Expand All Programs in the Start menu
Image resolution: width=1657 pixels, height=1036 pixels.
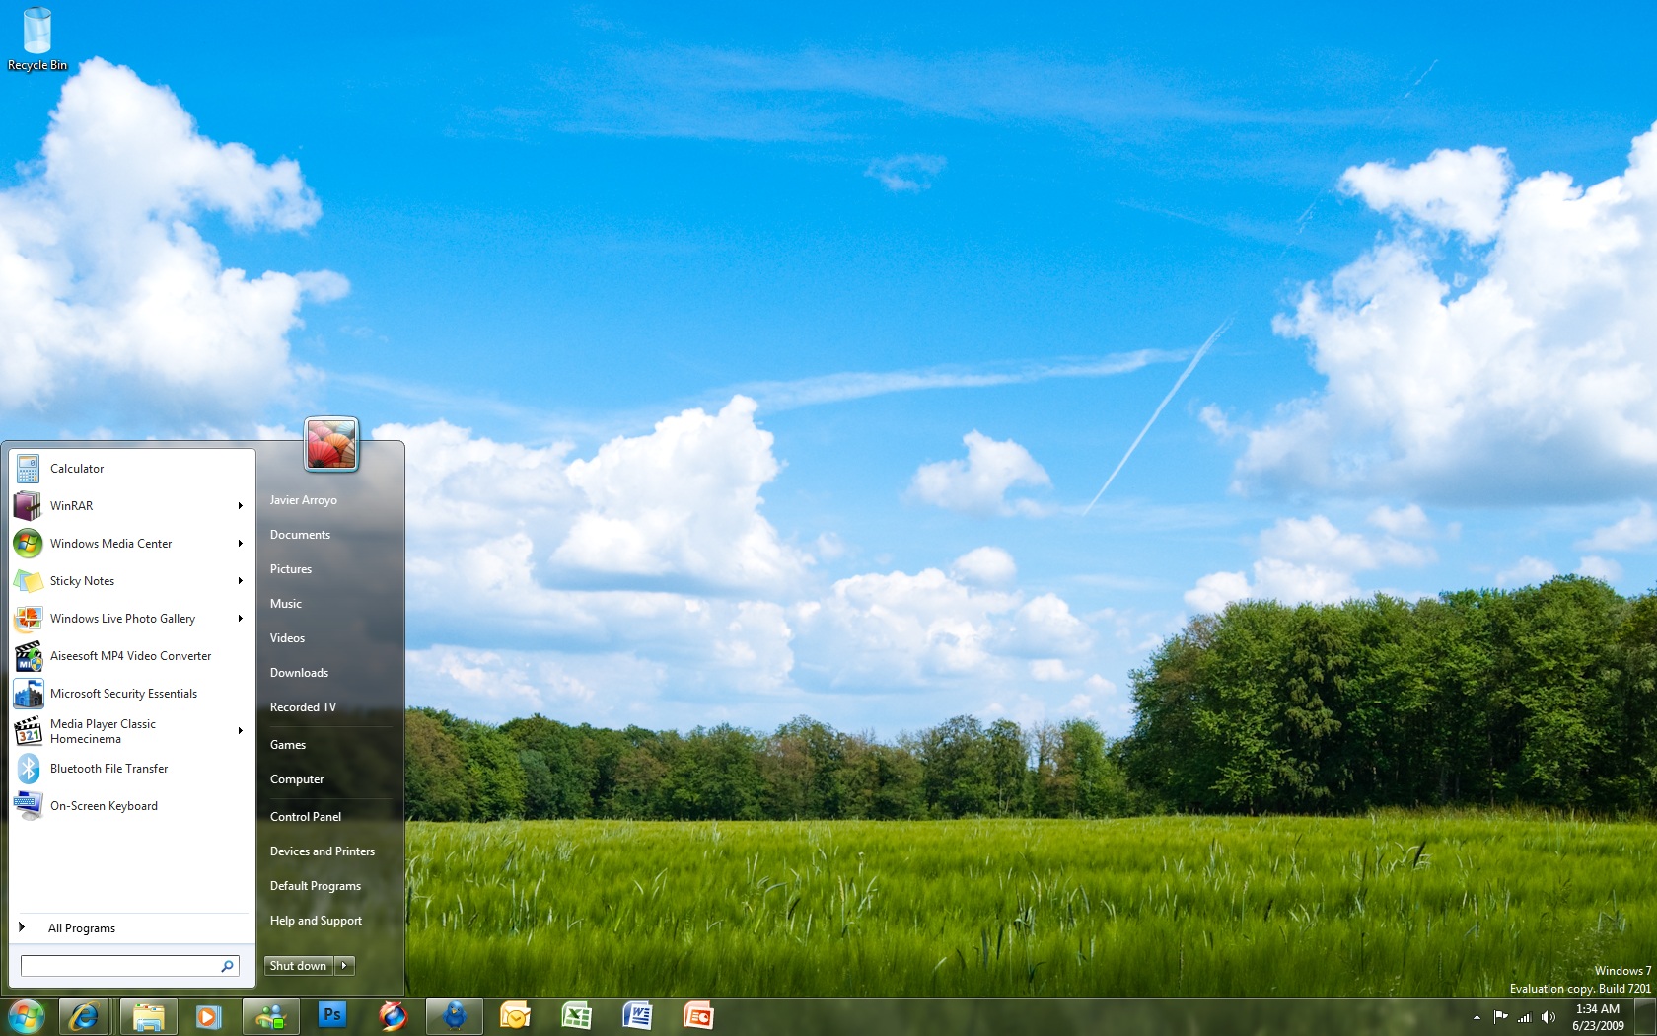pyautogui.click(x=82, y=928)
